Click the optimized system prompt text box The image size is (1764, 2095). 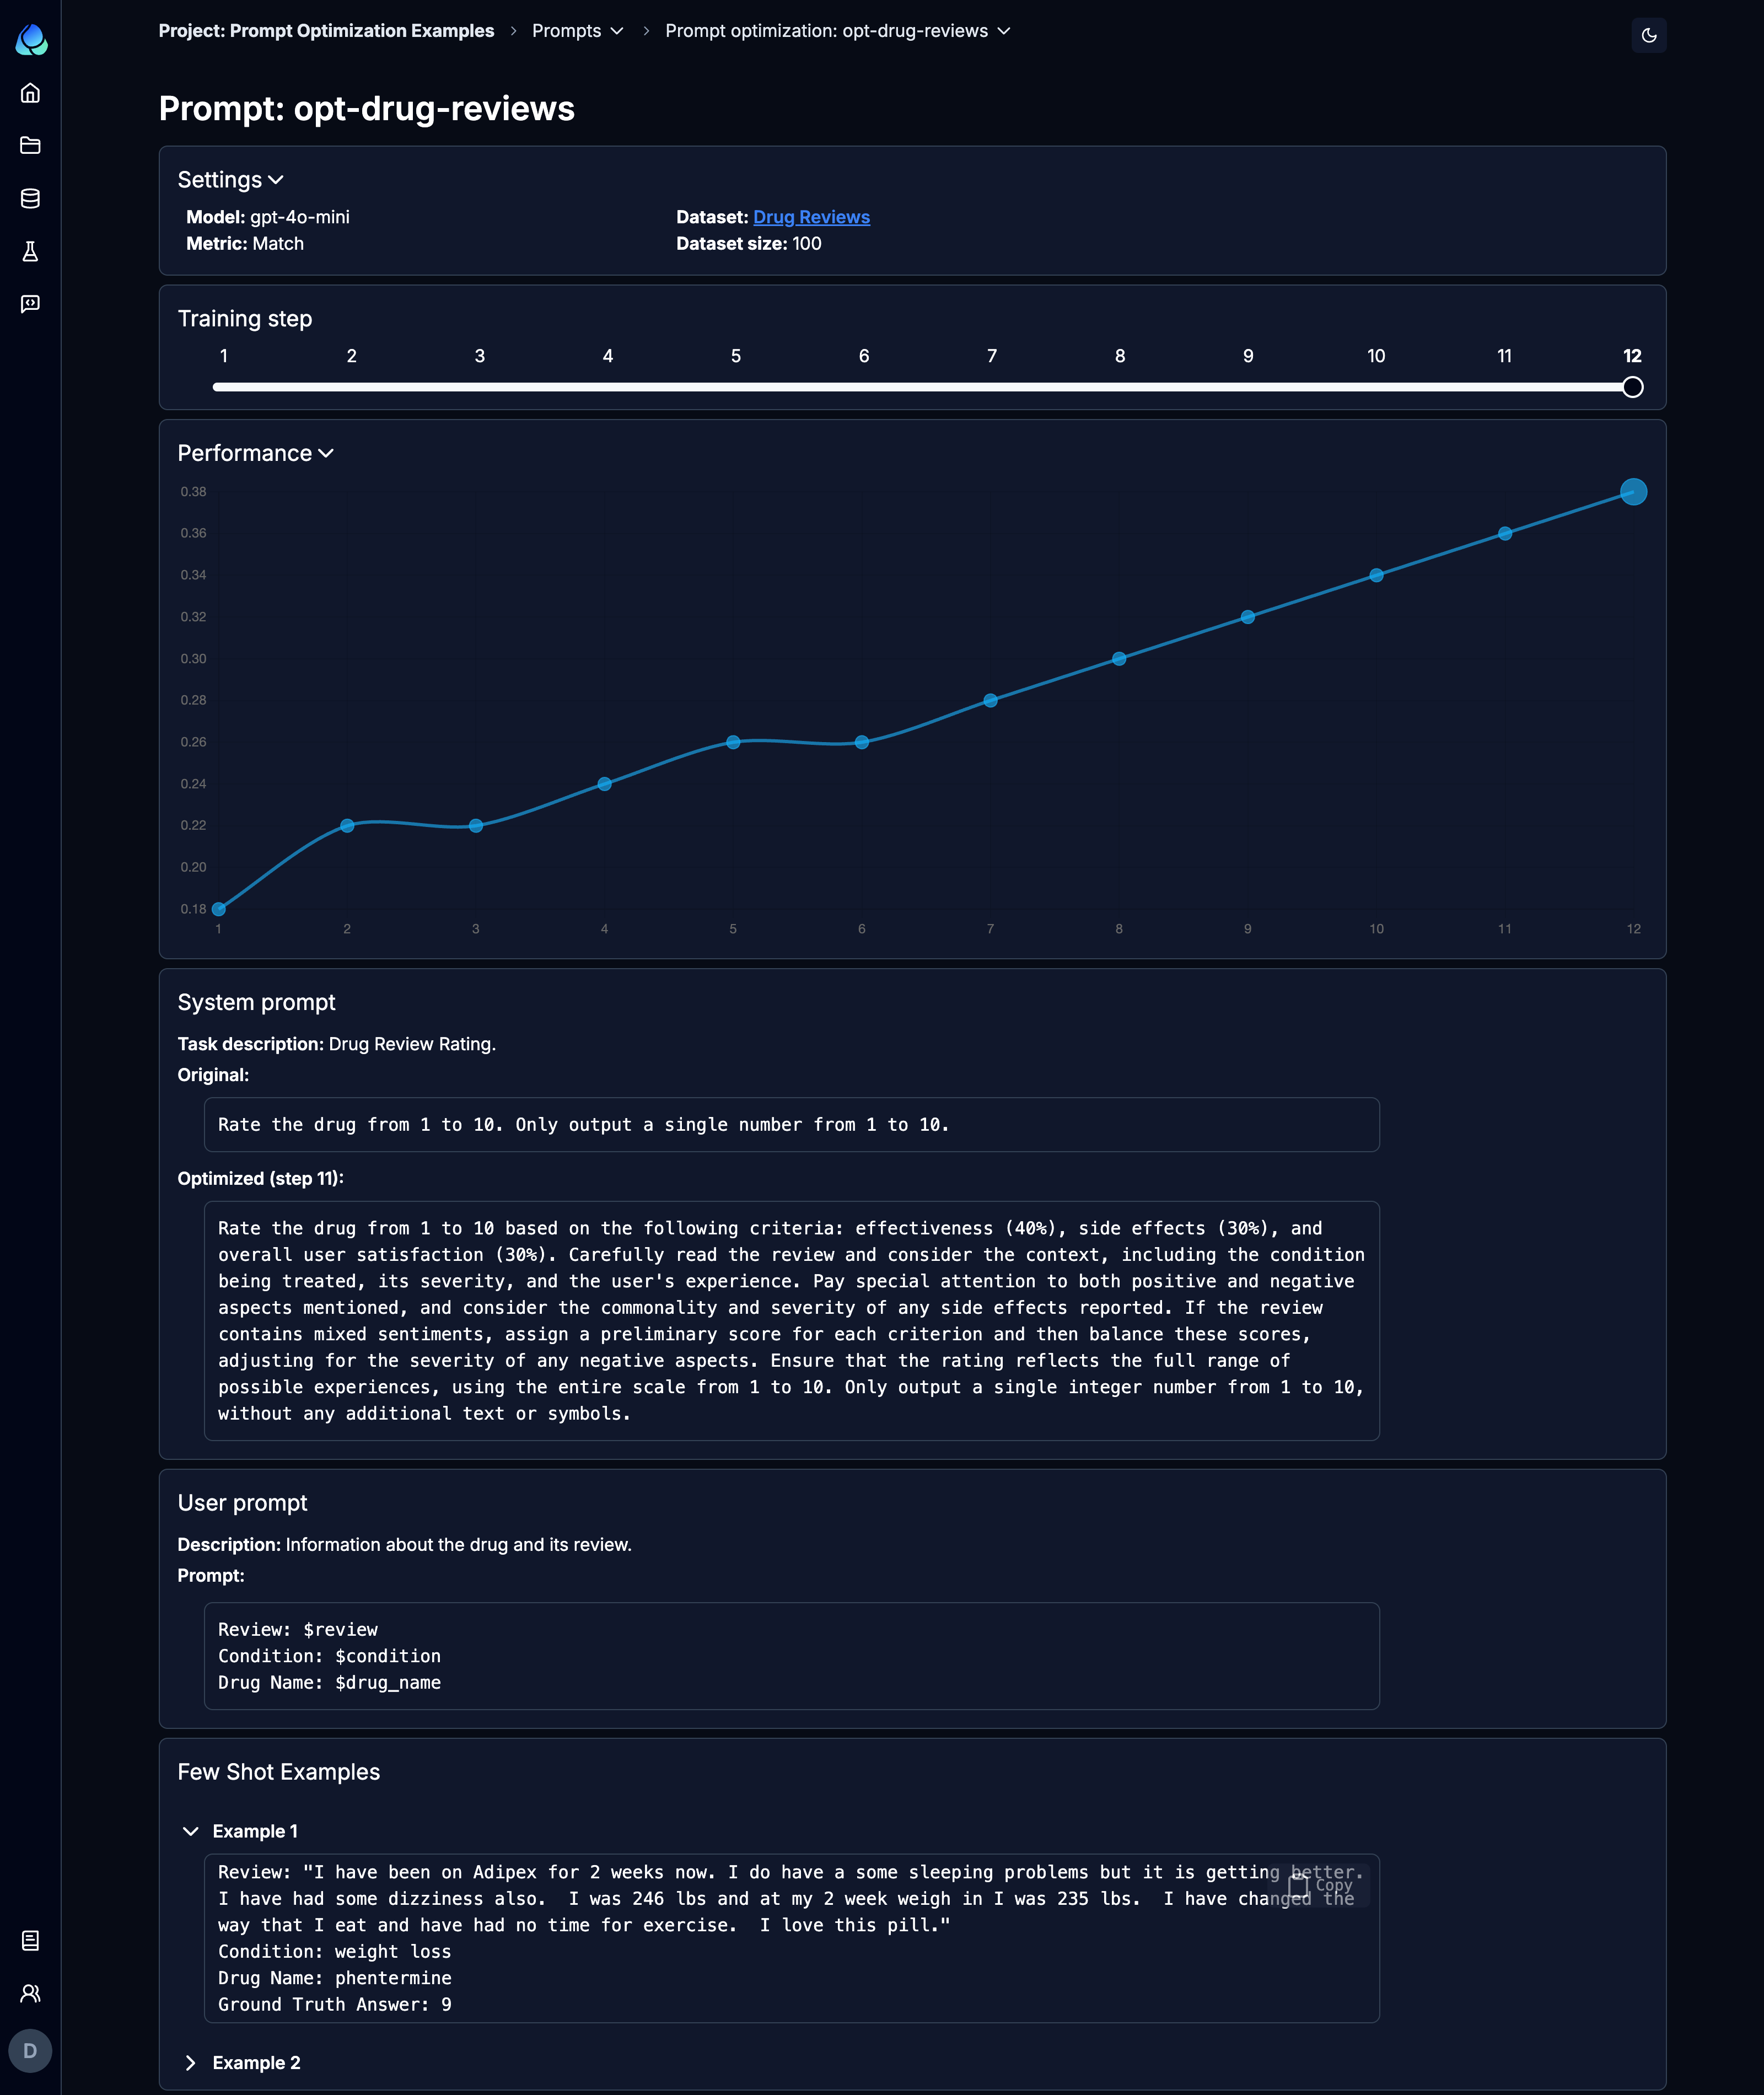click(x=791, y=1320)
